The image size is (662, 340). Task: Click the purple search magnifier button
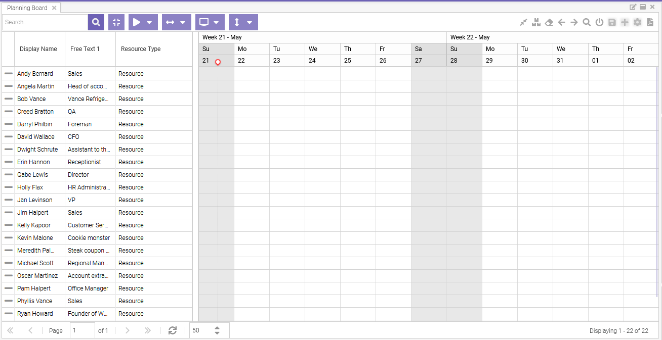96,22
